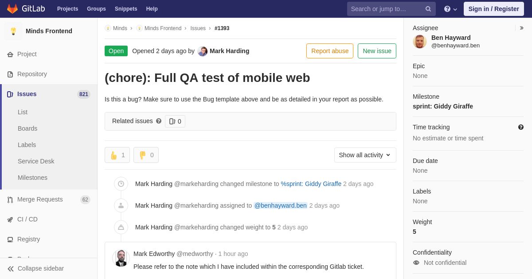The height and width of the screenshot is (279, 532).
Task: Open the Show all activity dropdown
Action: tap(365, 155)
